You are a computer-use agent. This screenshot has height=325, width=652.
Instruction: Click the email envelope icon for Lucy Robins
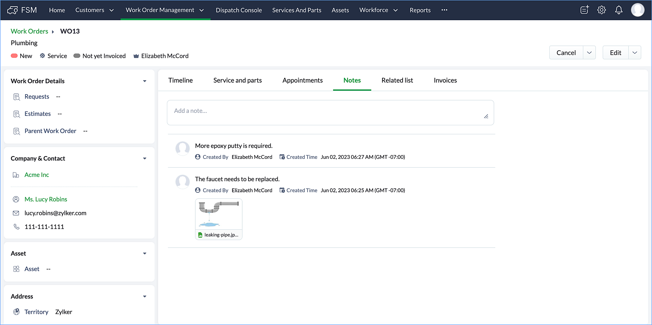[16, 213]
